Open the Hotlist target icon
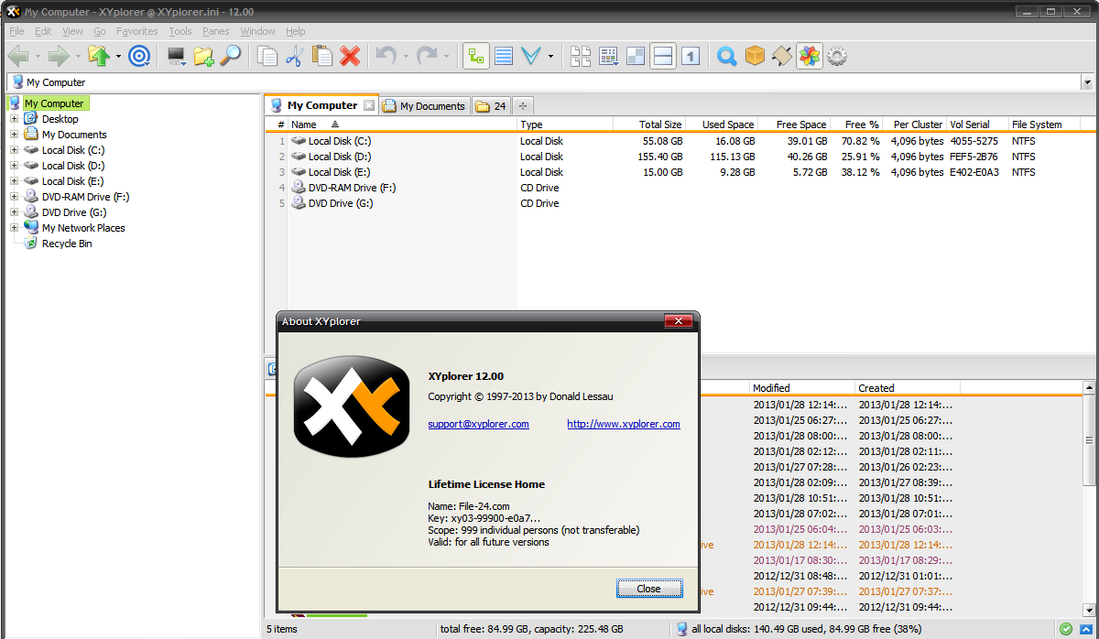Image resolution: width=1099 pixels, height=639 pixels. click(x=139, y=57)
